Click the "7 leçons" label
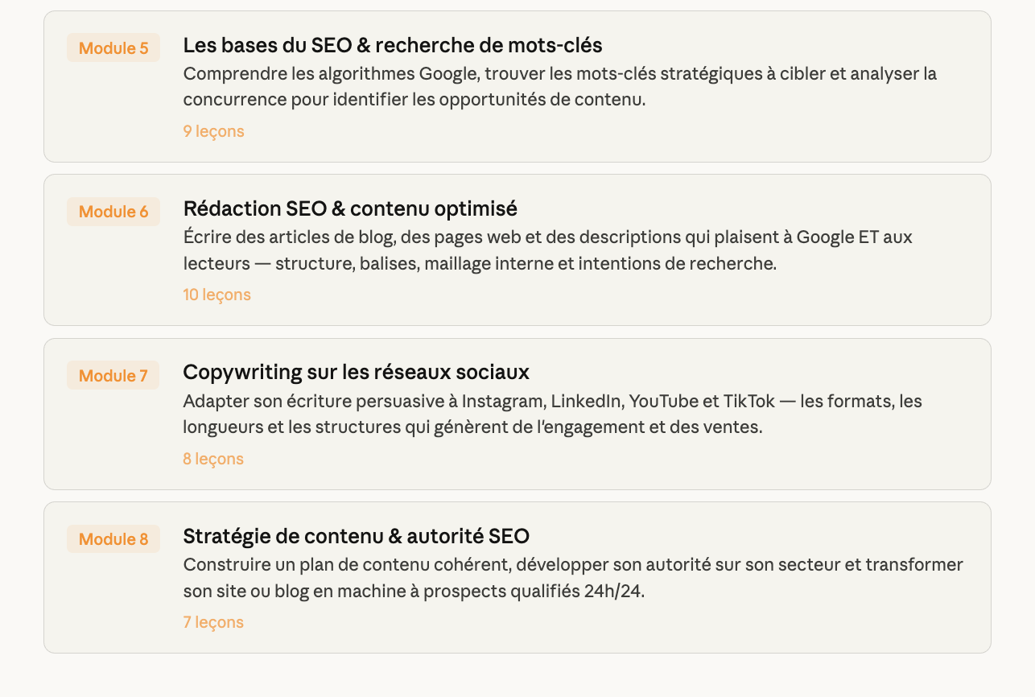The image size is (1035, 697). (213, 622)
